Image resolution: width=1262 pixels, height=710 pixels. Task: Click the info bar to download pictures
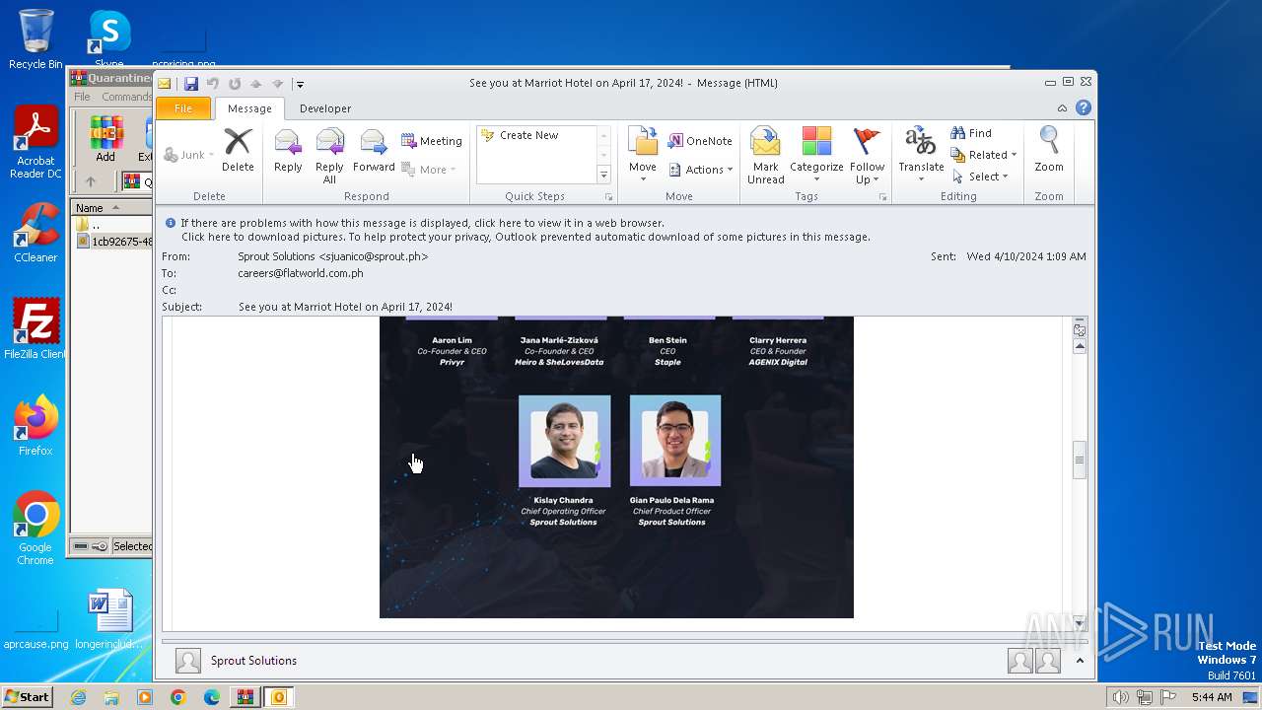[526, 237]
